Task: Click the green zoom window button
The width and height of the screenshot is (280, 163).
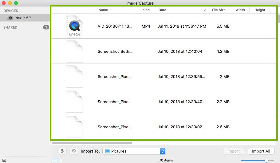Action: 16,3
